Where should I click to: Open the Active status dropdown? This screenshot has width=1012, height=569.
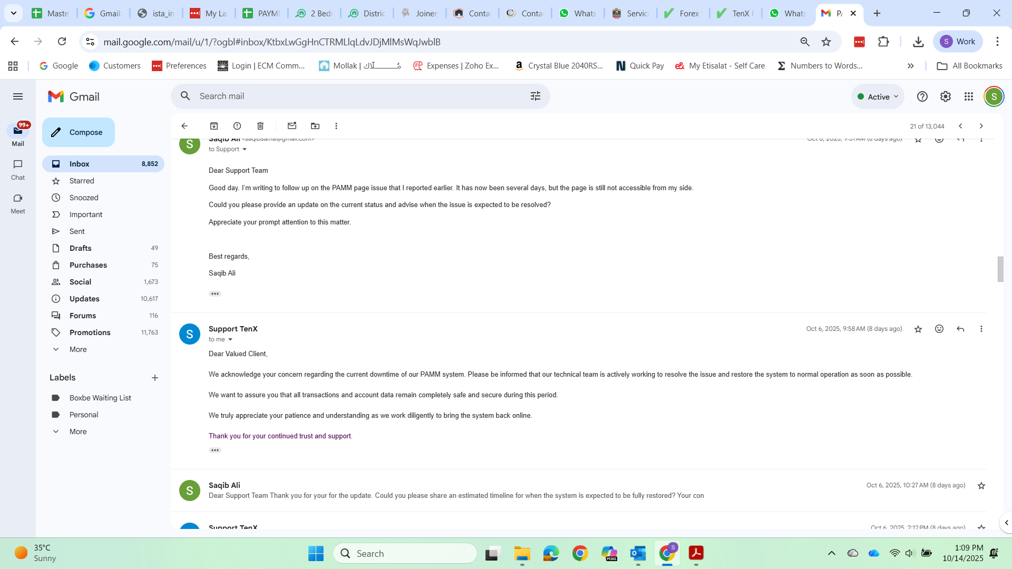coord(878,96)
